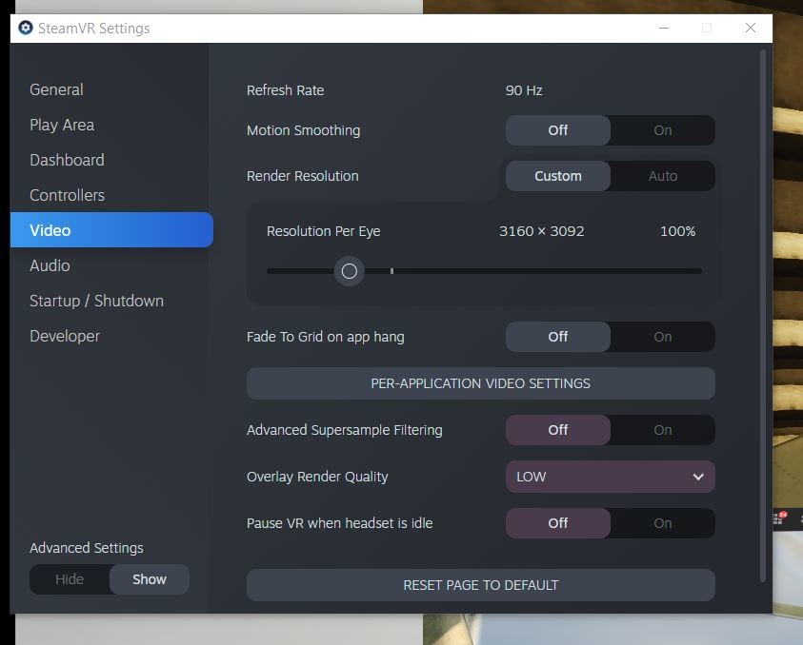Click the Resolution Per Eye slider handle

point(350,271)
